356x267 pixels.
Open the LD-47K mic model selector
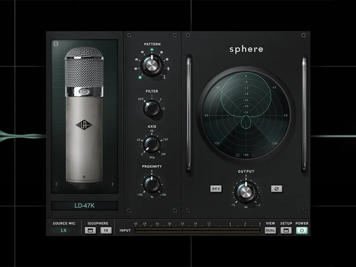tap(85, 206)
